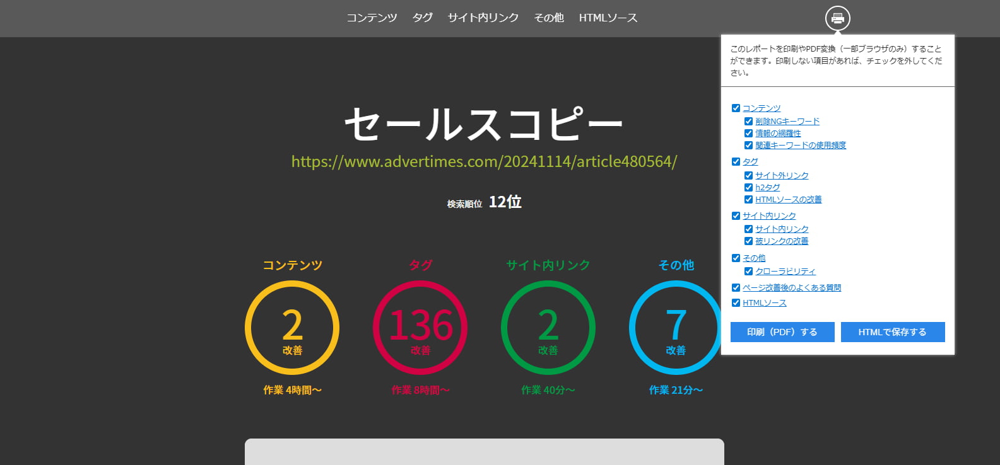Uncheck the top-level コンテンツ checkbox

tap(736, 108)
